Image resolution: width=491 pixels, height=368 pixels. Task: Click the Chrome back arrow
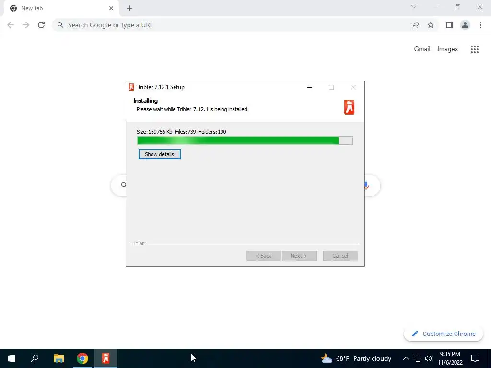[11, 25]
